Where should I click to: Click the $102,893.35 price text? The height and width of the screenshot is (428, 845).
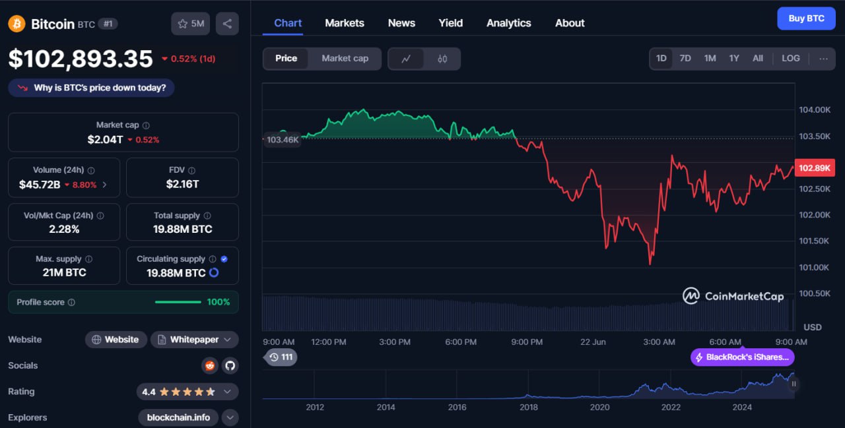81,59
